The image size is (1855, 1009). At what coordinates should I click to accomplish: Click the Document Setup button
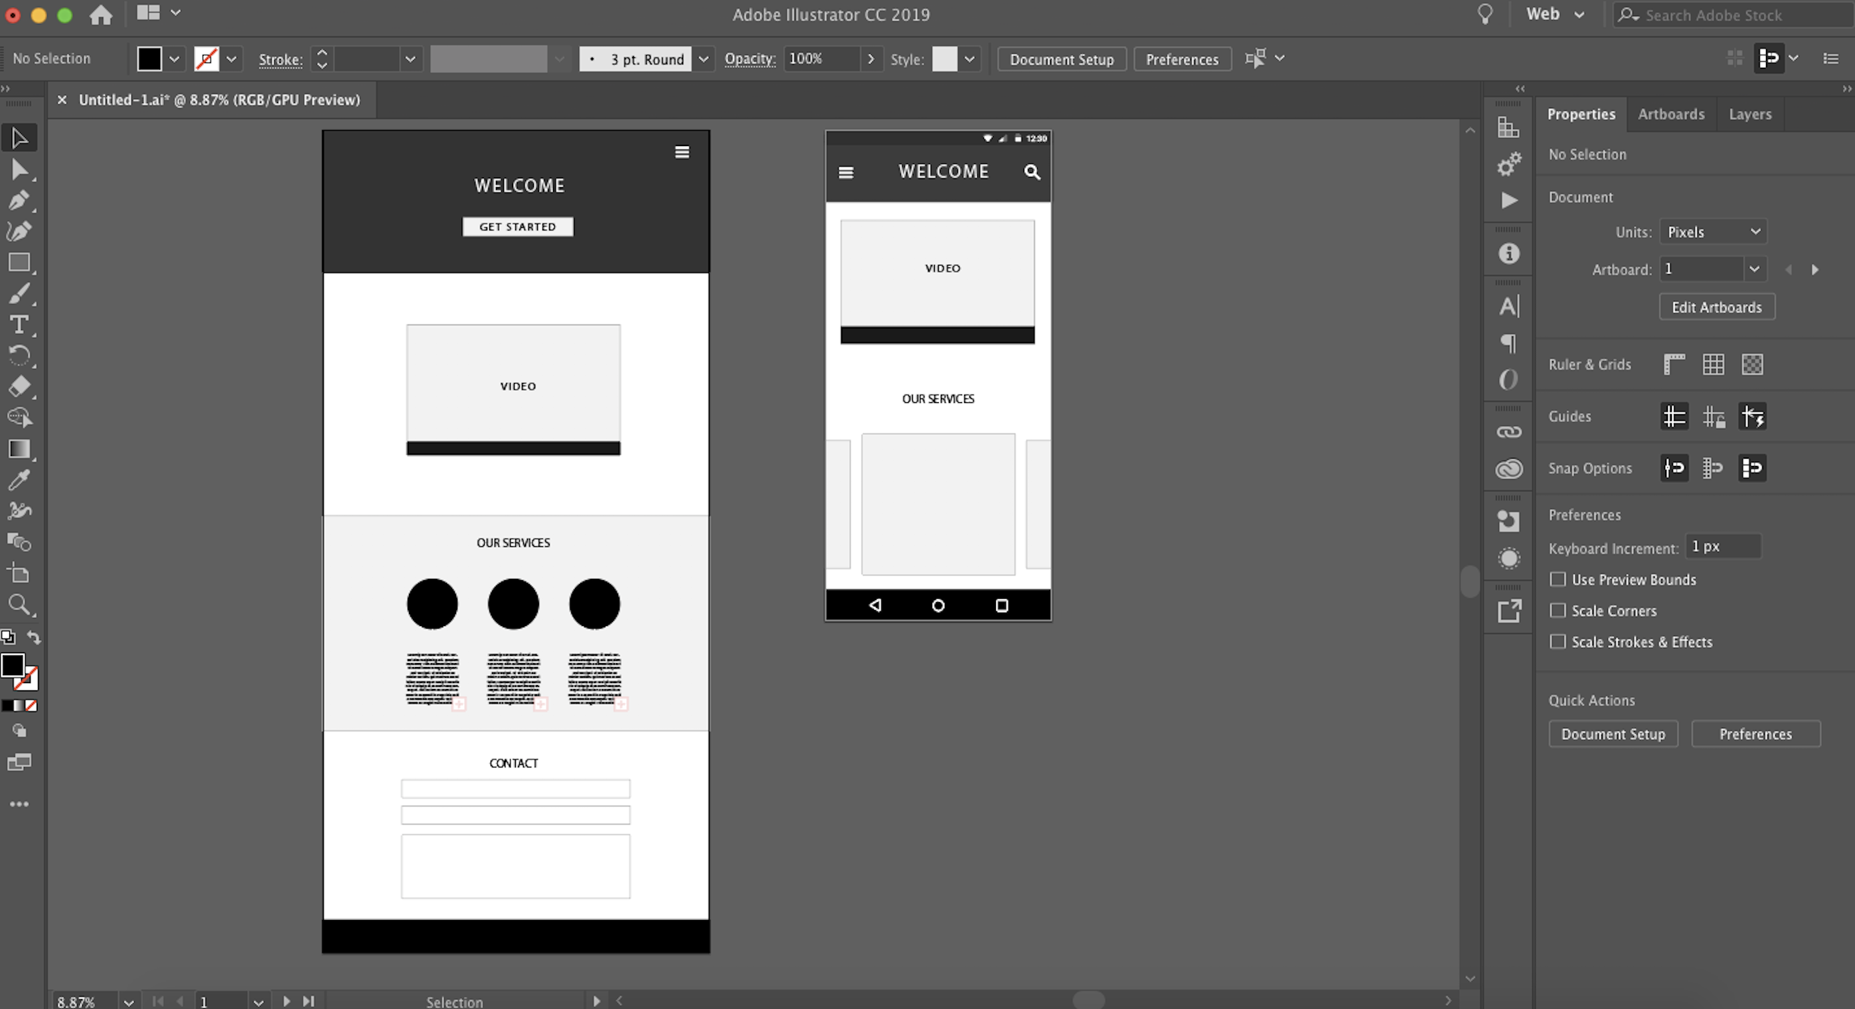coord(1062,58)
